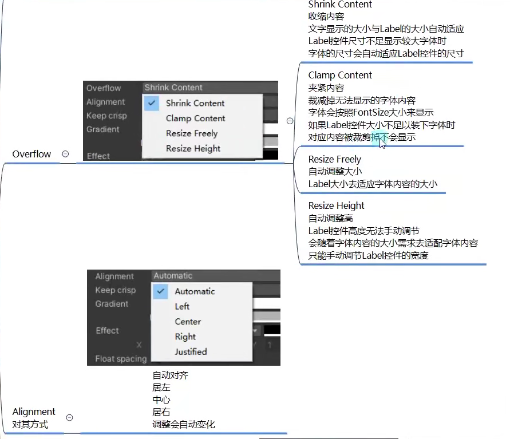Screen dimensions: 510x439
Task: Select the Label控件高度无法手动调节 line
Action: tap(363, 231)
